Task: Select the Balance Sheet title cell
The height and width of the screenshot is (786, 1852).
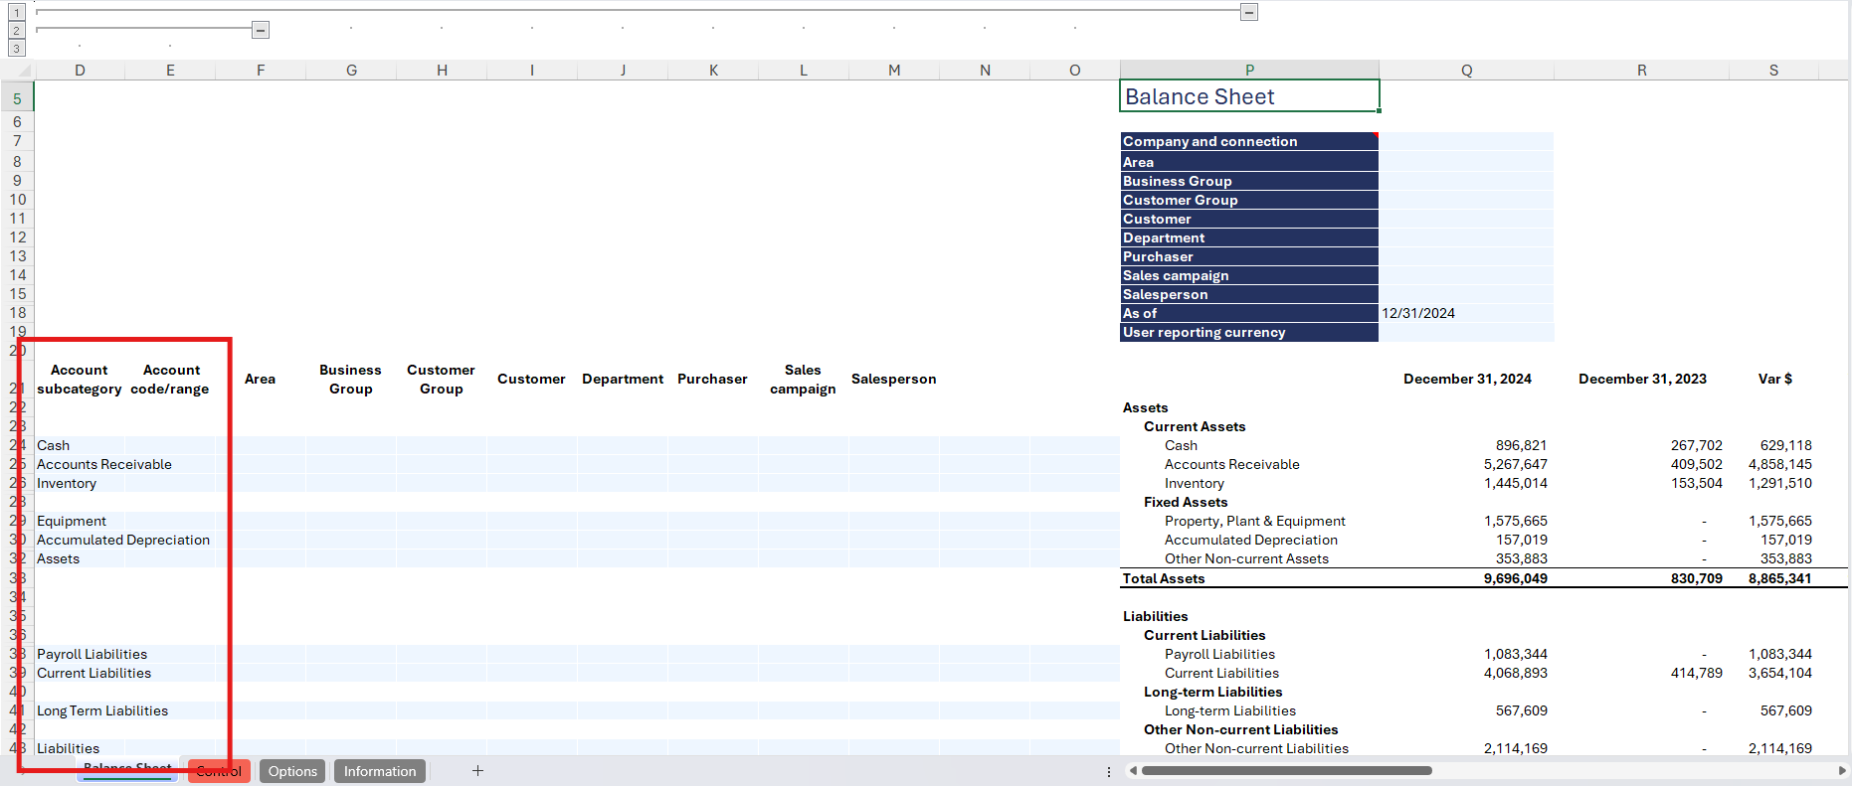Action: 1249,96
